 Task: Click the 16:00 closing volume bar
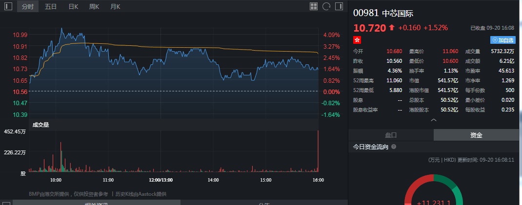pyautogui.click(x=318, y=151)
